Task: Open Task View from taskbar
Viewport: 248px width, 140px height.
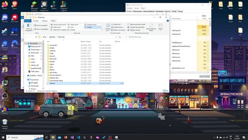Action: (x=46, y=137)
